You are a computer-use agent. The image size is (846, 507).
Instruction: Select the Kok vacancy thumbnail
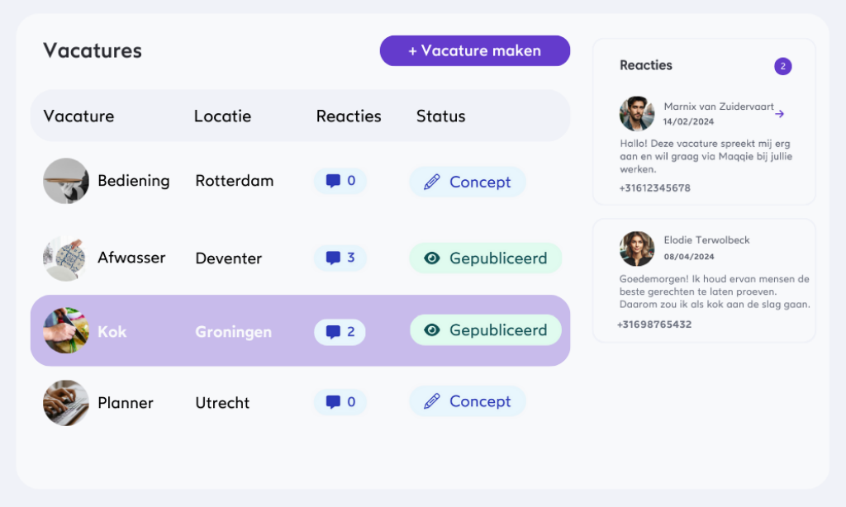click(x=66, y=331)
